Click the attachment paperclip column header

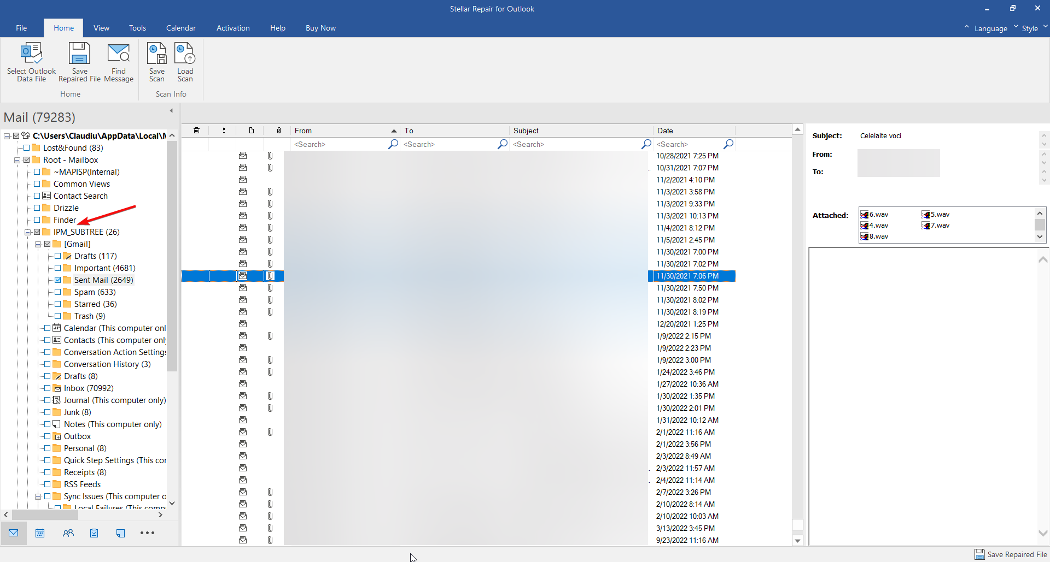(x=279, y=131)
